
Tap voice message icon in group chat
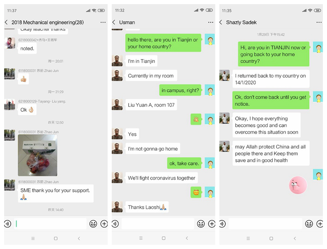(8, 224)
